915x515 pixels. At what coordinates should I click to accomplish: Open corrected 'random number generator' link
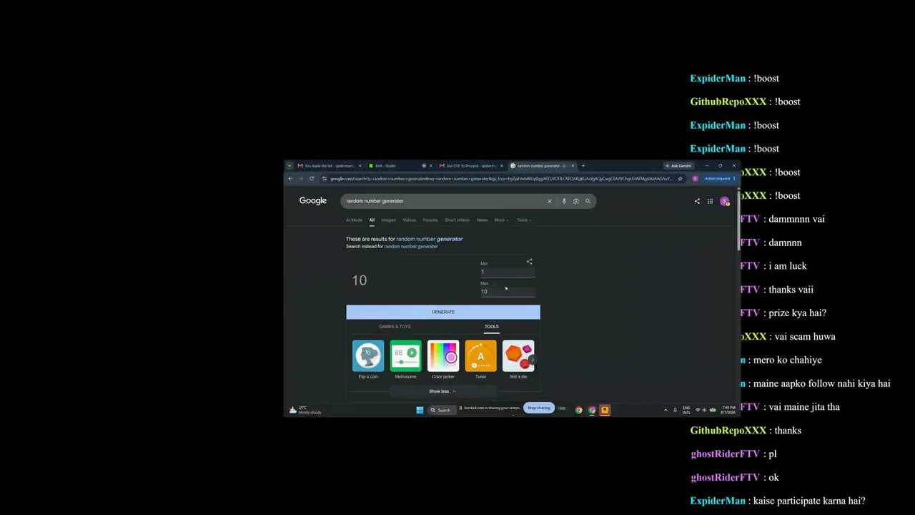(x=429, y=239)
